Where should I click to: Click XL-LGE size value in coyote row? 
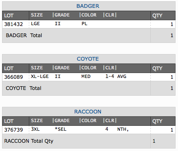click(40, 76)
